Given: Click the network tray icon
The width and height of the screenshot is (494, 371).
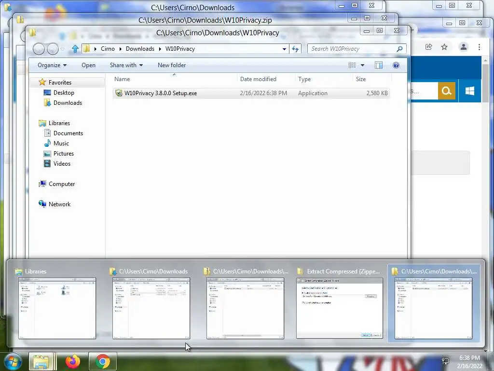Looking at the screenshot, I should (445, 361).
